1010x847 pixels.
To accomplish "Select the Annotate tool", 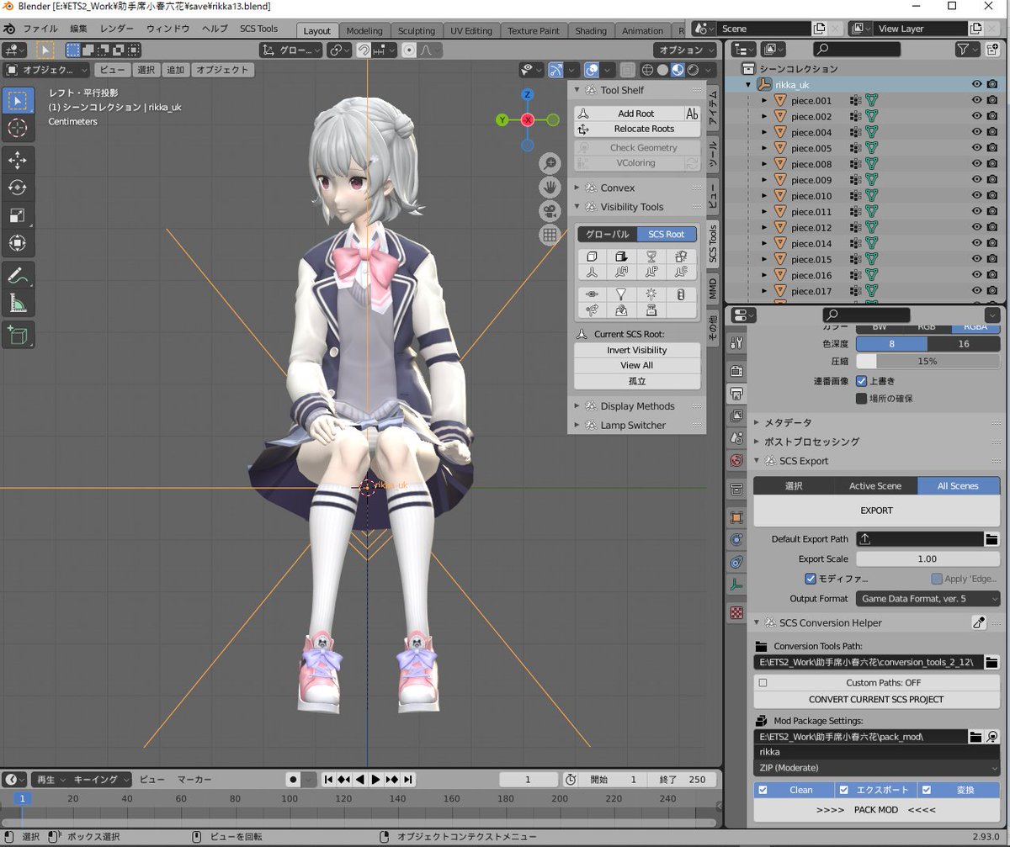I will coord(18,274).
